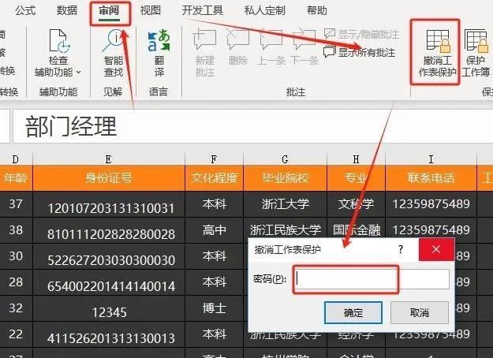Select cell 120107203131310031
This screenshot has width=493, height=358.
pyautogui.click(x=109, y=204)
